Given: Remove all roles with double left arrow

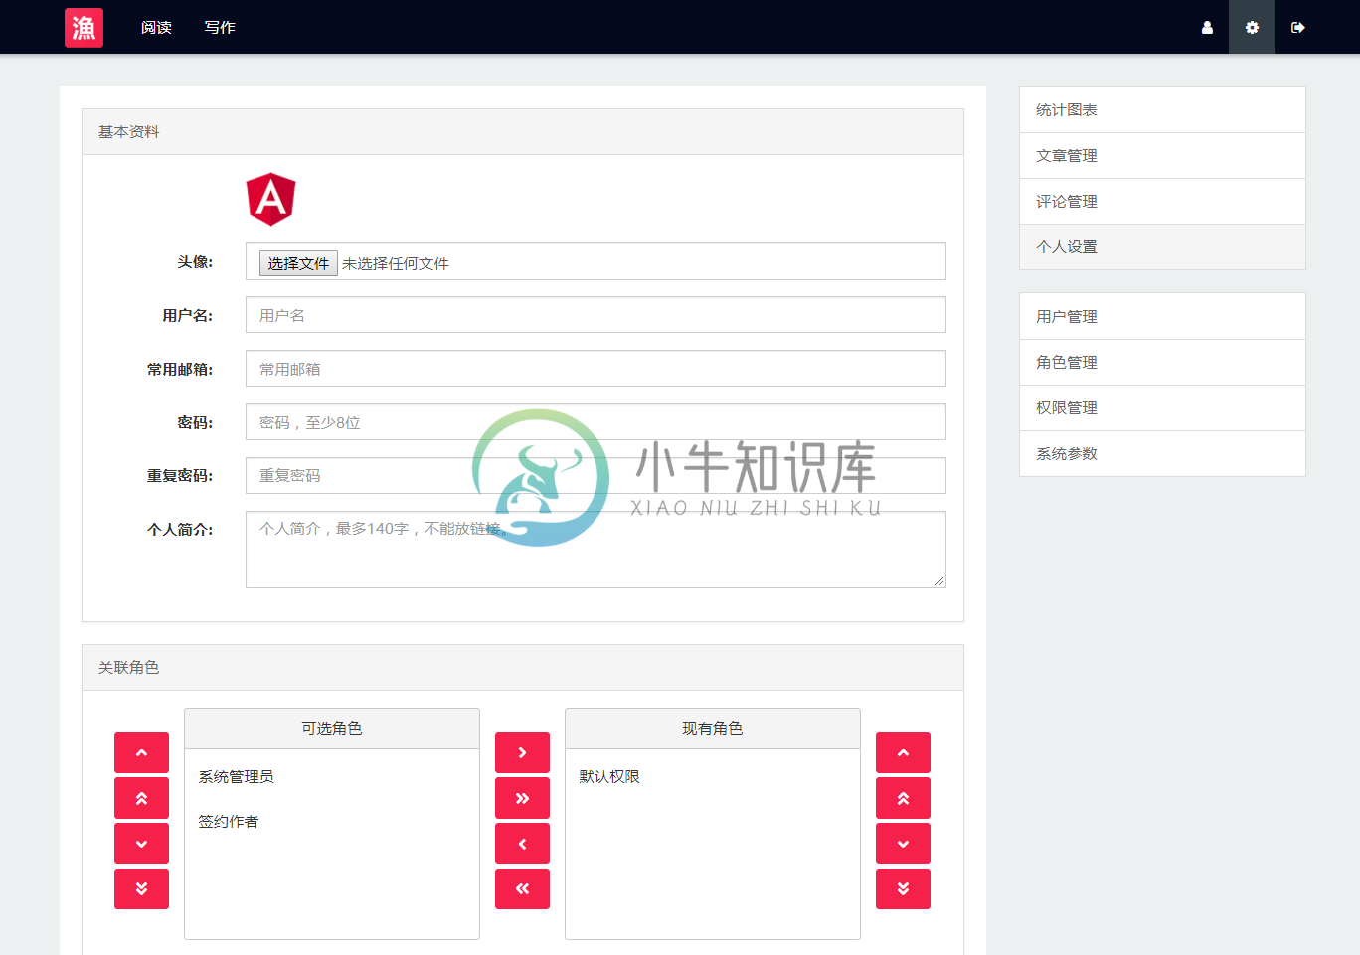Looking at the screenshot, I should (522, 888).
